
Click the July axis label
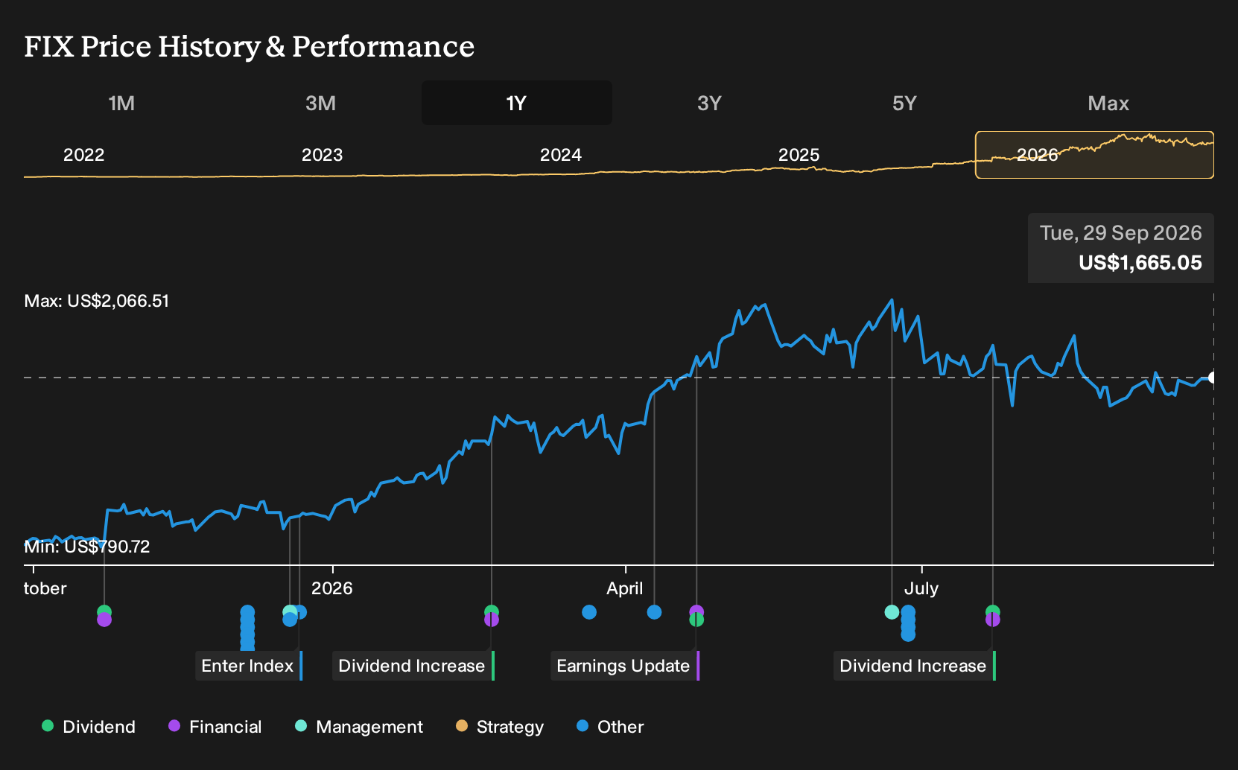pos(921,588)
